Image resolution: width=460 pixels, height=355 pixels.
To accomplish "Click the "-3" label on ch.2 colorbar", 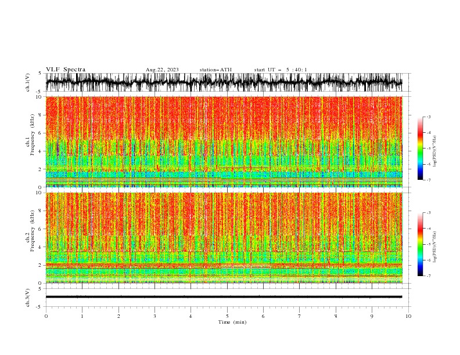I will click(428, 213).
